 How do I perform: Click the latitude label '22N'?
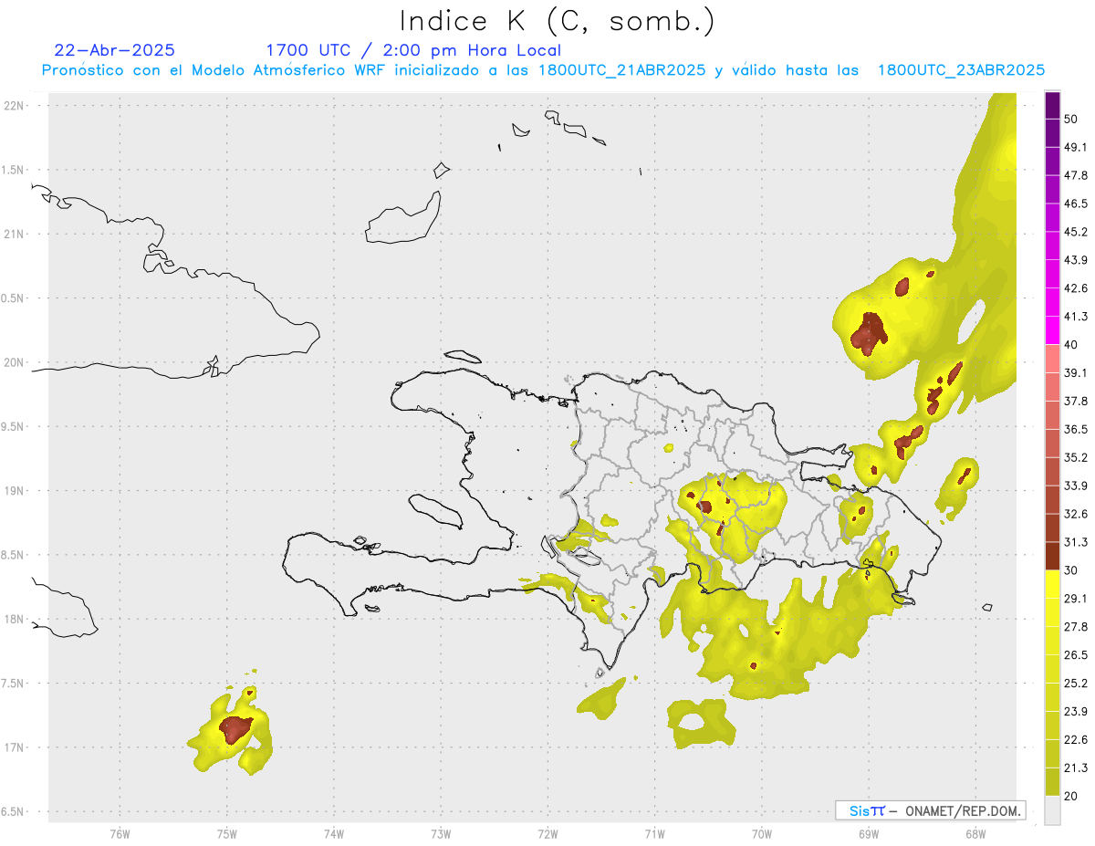(x=15, y=106)
